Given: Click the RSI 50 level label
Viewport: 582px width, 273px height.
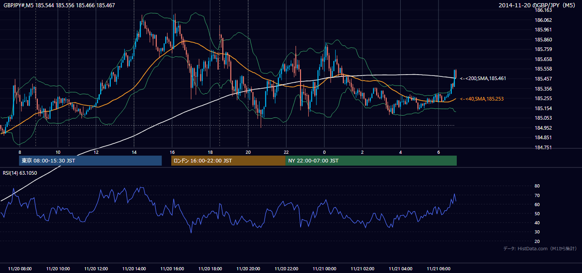Looking at the screenshot, I should click(537, 213).
